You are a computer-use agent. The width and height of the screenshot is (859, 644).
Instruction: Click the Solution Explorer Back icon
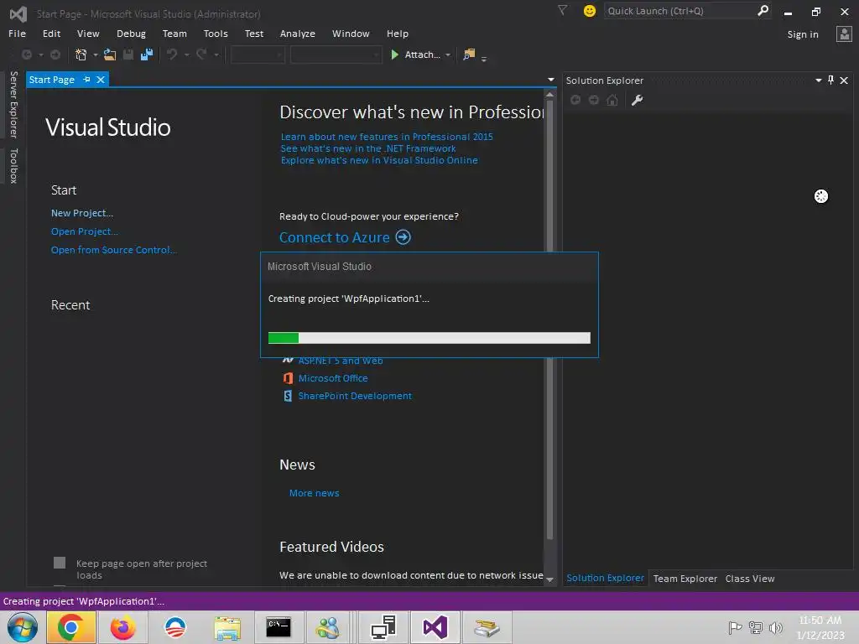click(x=575, y=101)
